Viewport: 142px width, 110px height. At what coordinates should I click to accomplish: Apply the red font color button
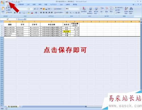coord(32,13)
